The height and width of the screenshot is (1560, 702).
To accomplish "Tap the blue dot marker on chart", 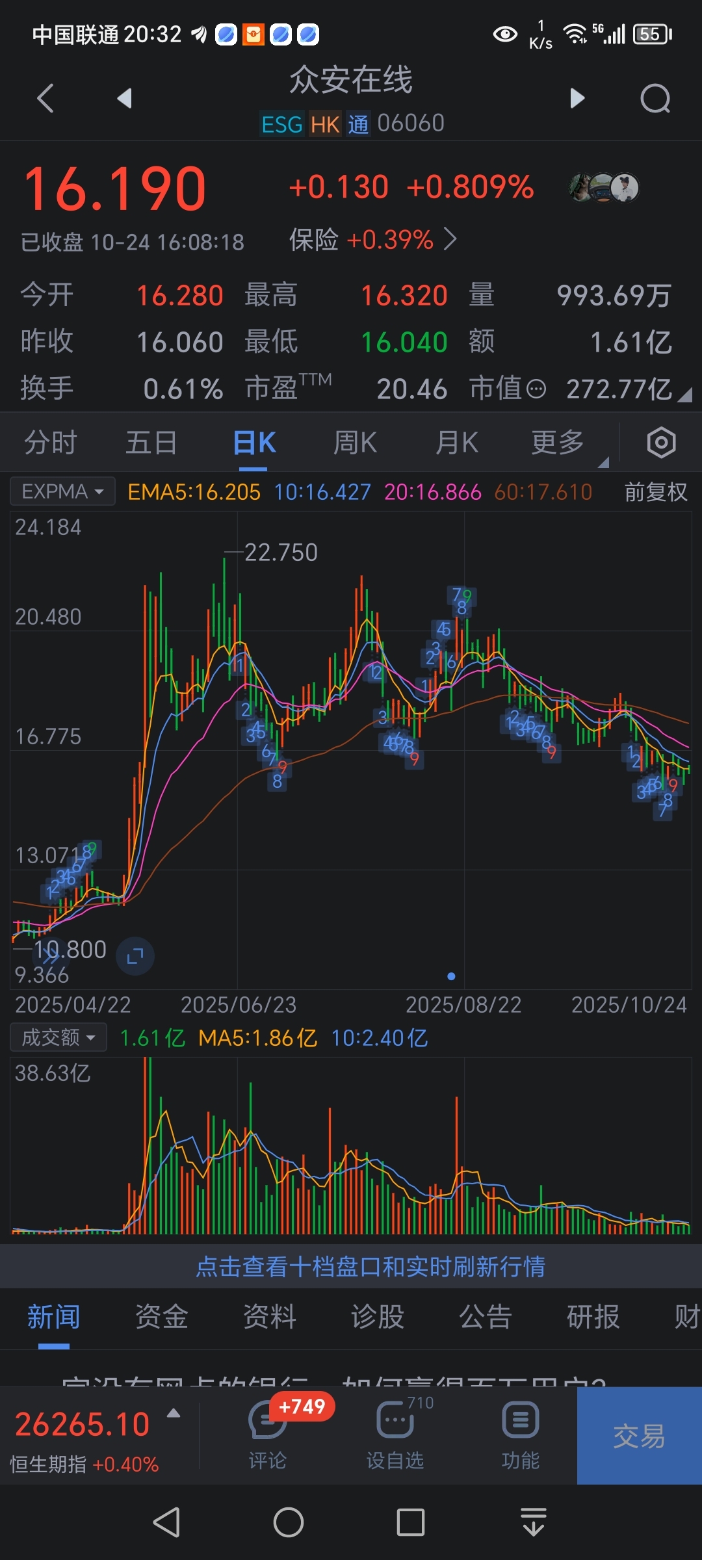I will coord(451,976).
